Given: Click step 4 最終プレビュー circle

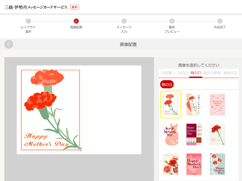Looking at the screenshot, I should pyautogui.click(x=172, y=21).
